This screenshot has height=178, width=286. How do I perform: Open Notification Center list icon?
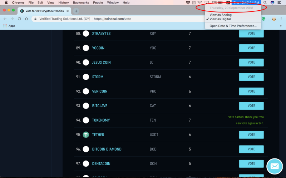(279, 2)
